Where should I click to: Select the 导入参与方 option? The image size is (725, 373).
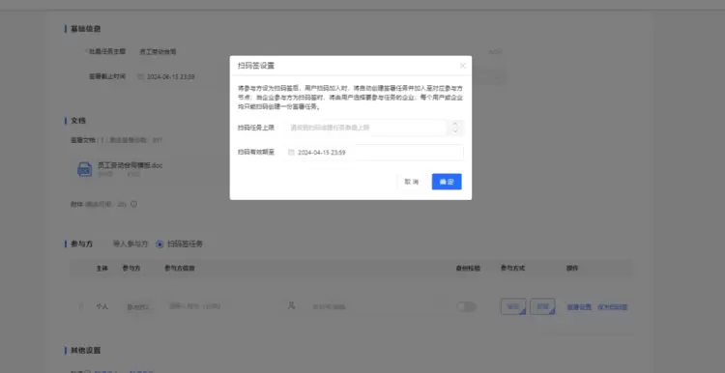click(x=130, y=244)
